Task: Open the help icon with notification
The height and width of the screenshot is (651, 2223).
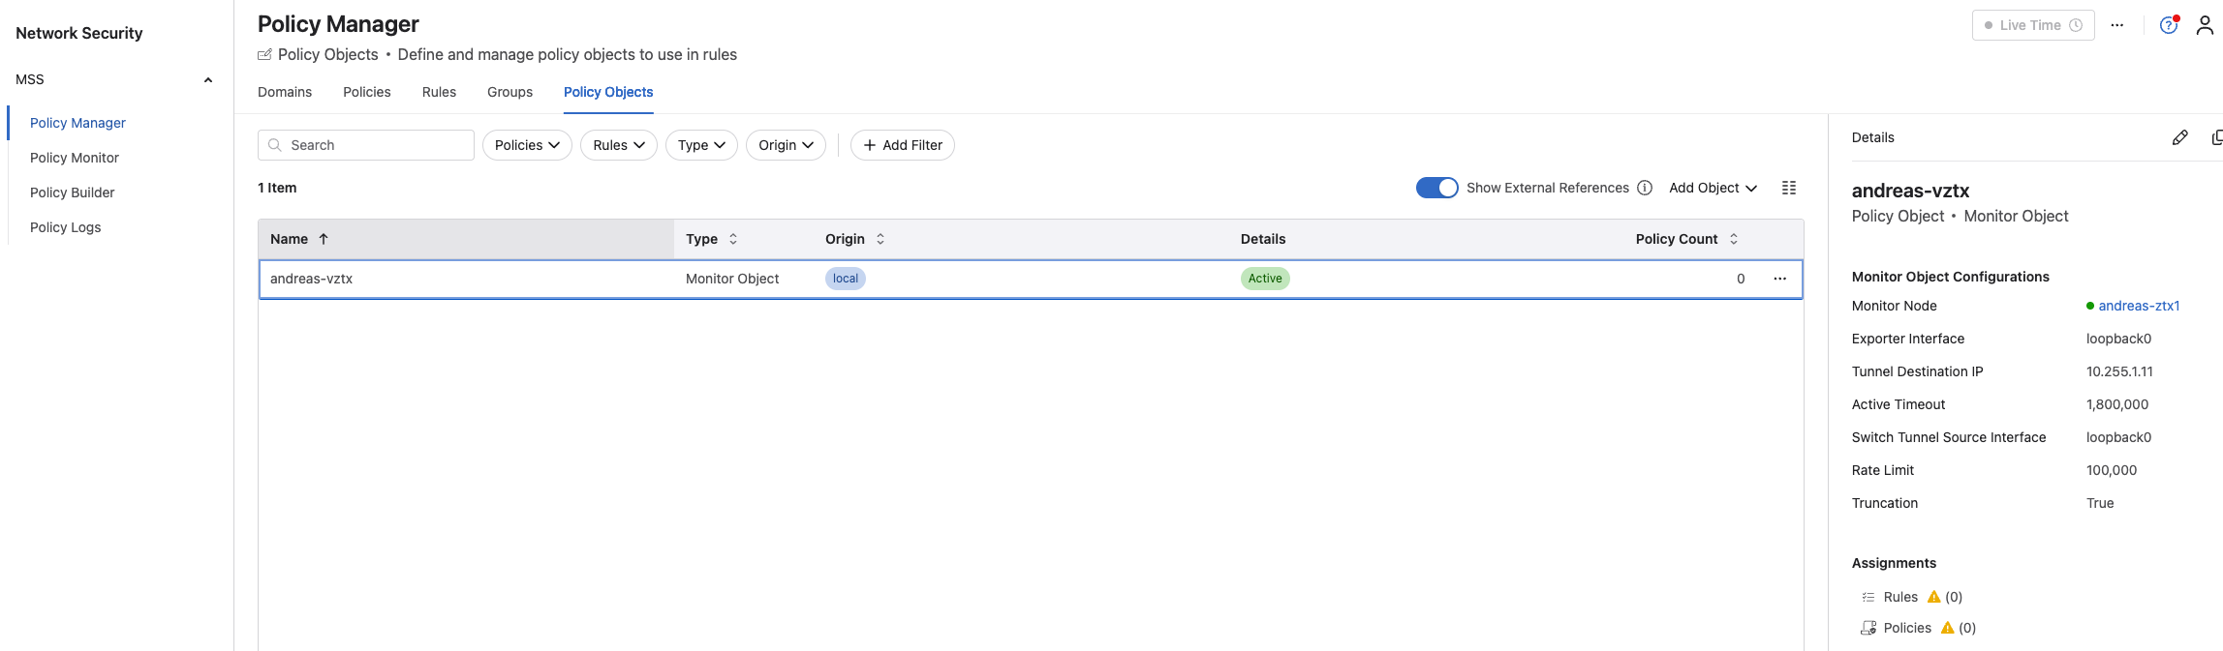Action: click(x=2169, y=25)
